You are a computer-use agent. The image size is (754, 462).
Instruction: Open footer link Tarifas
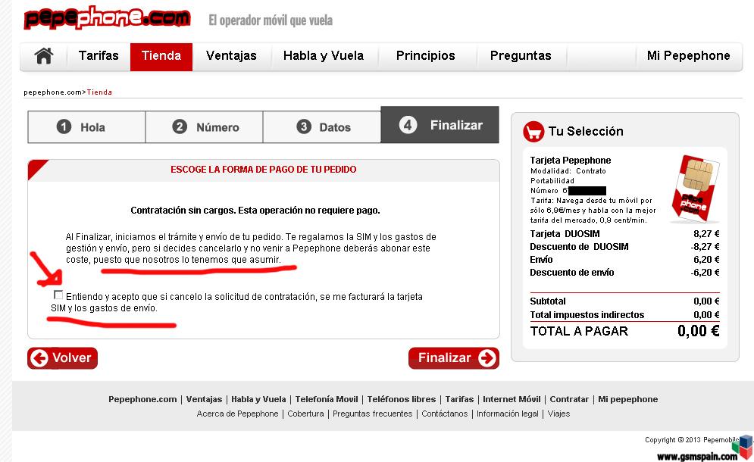tap(459, 399)
